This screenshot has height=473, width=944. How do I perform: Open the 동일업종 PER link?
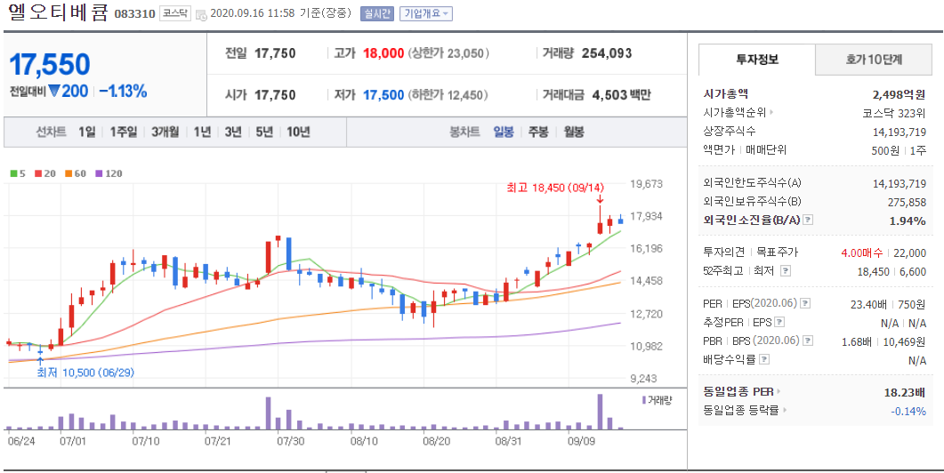(x=741, y=392)
